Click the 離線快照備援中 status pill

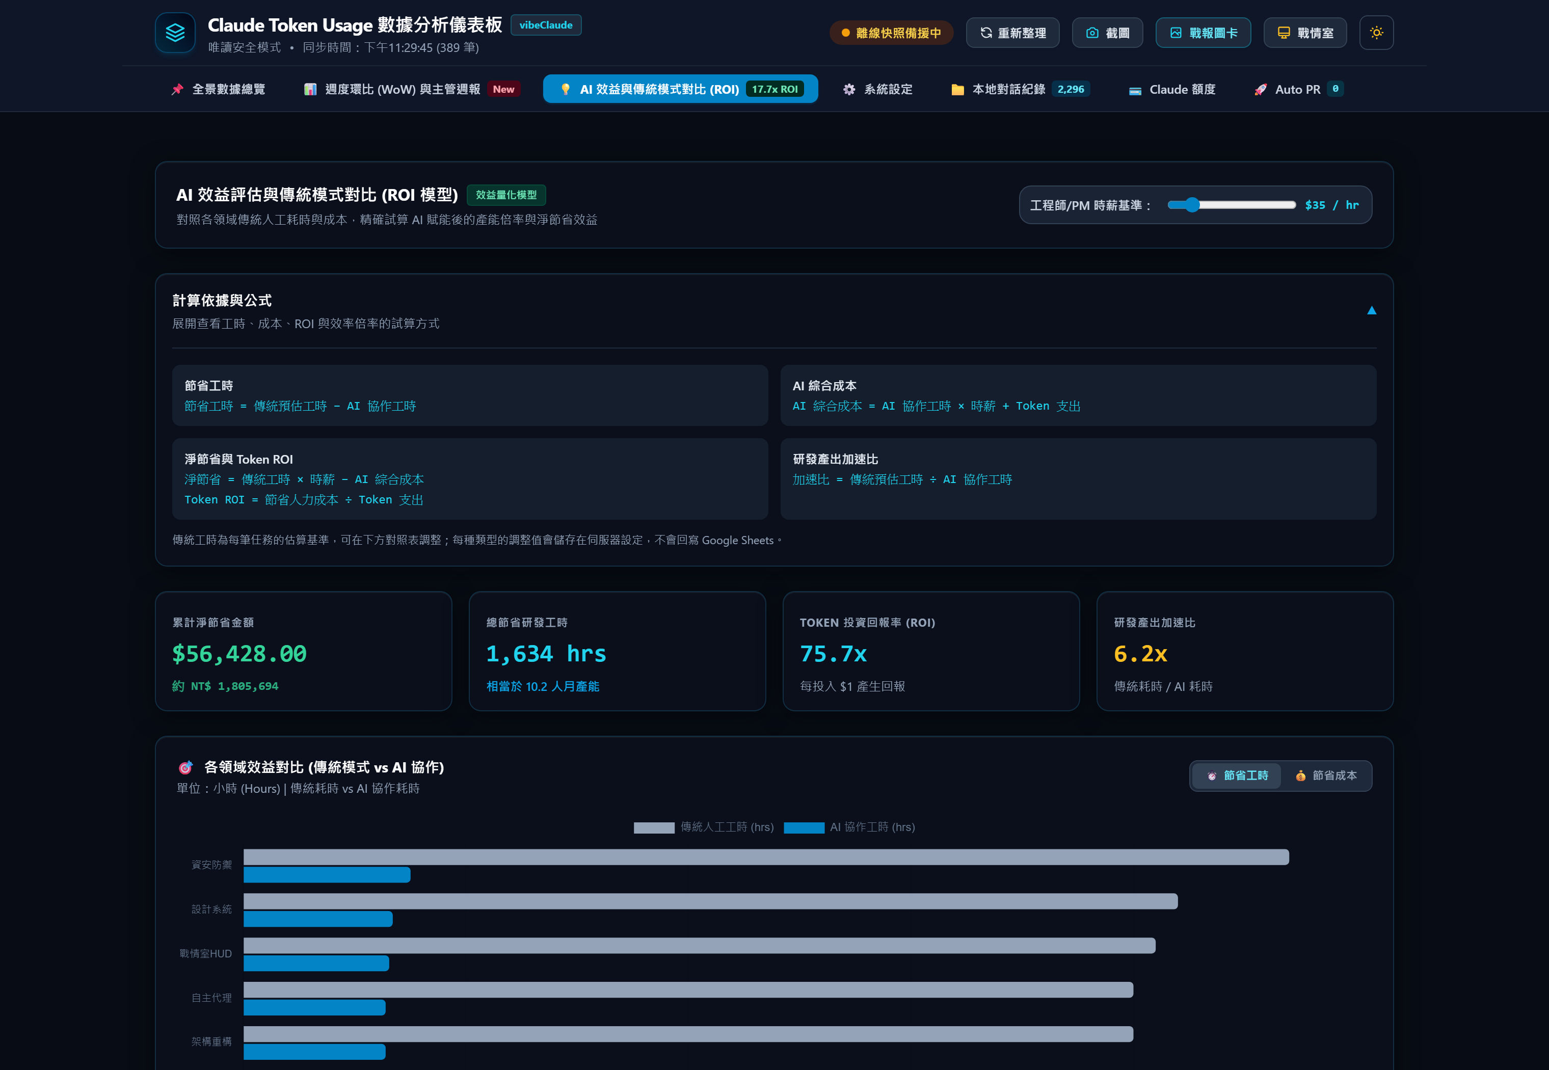point(892,33)
